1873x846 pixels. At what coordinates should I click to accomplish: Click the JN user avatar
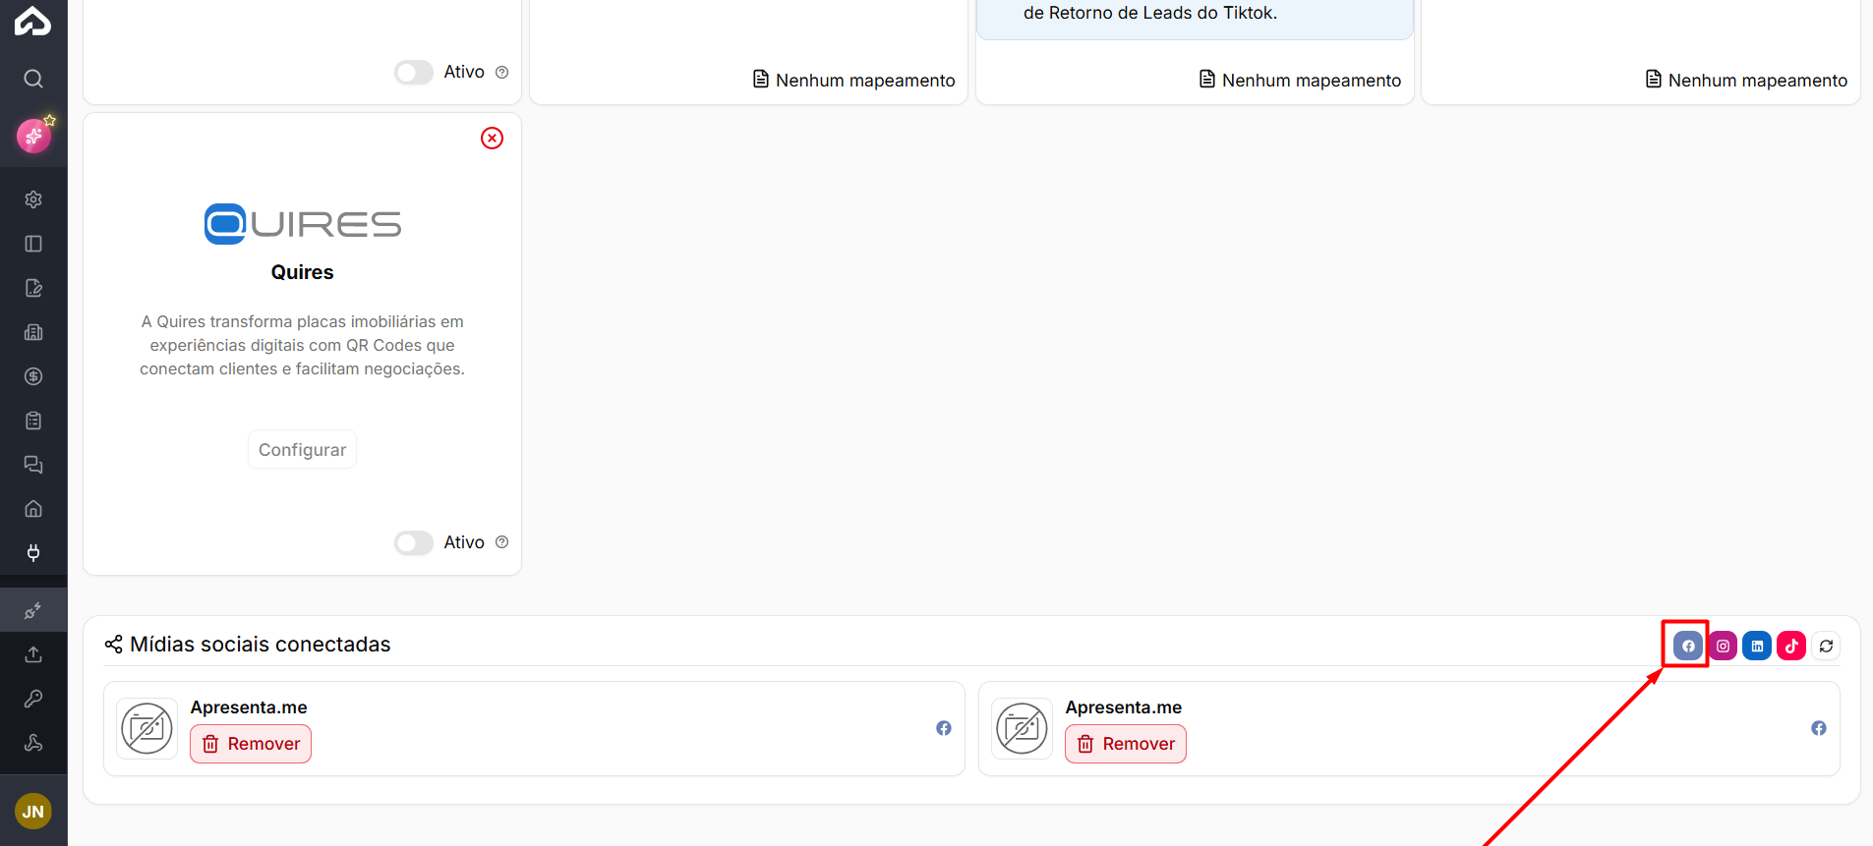(33, 812)
